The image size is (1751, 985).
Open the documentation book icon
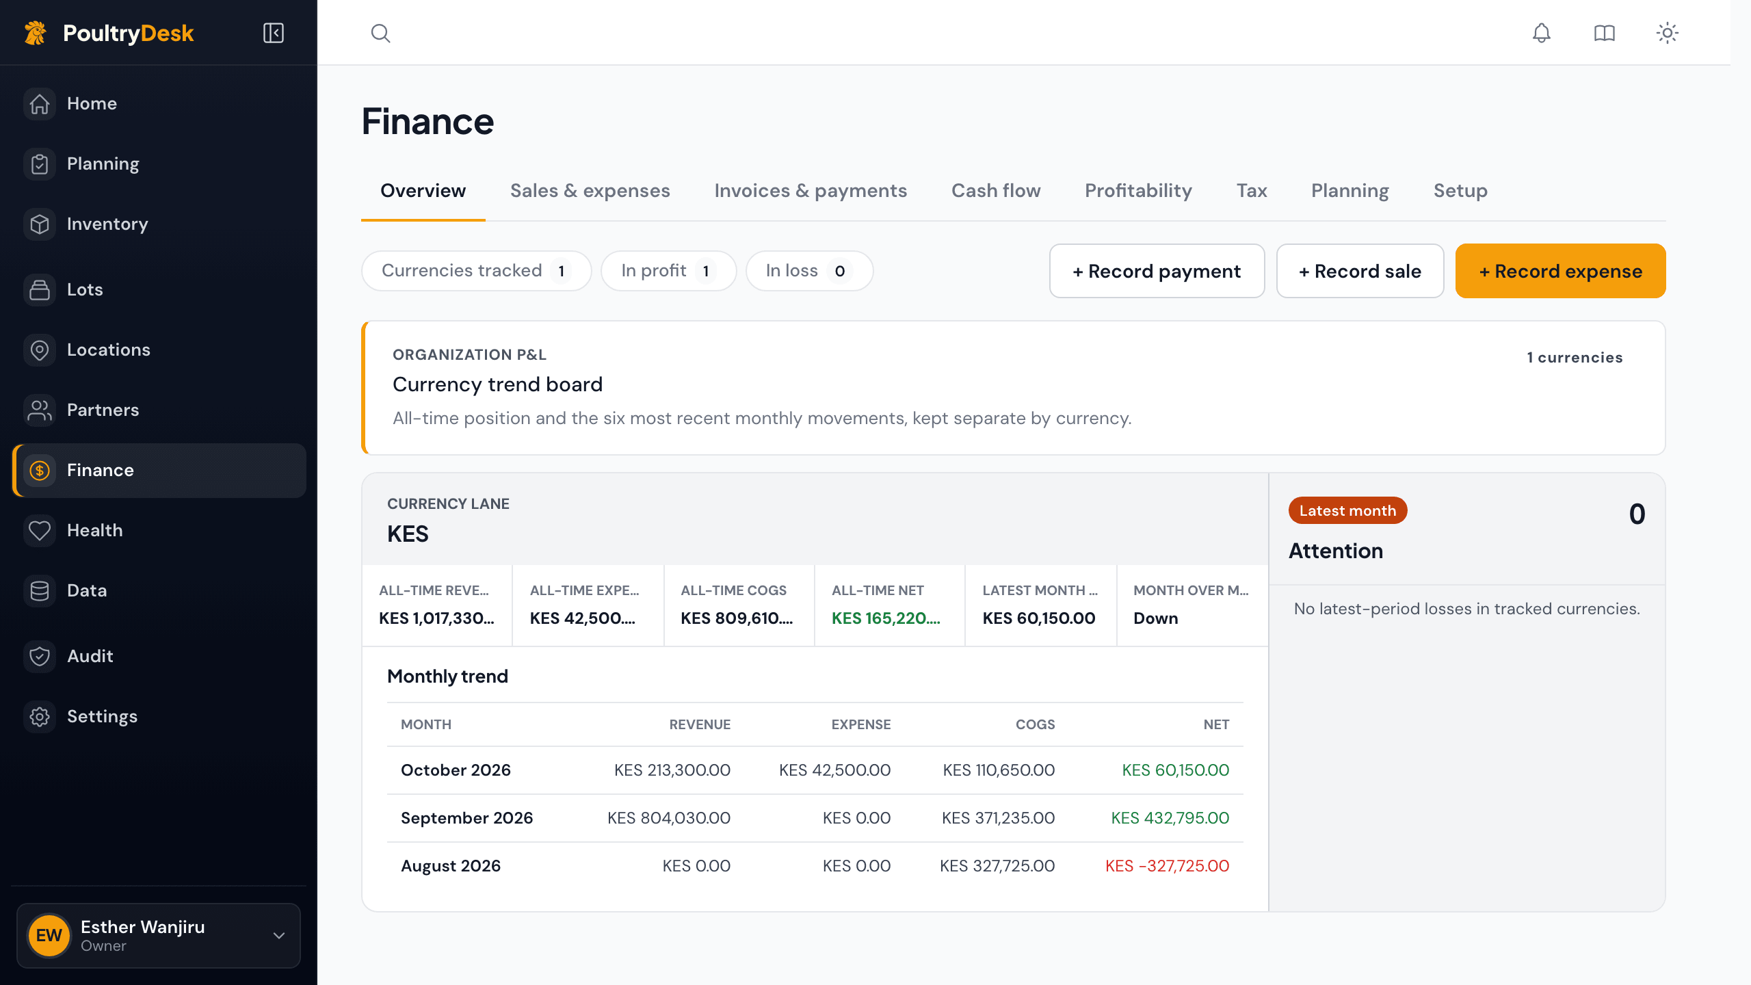[x=1604, y=33]
